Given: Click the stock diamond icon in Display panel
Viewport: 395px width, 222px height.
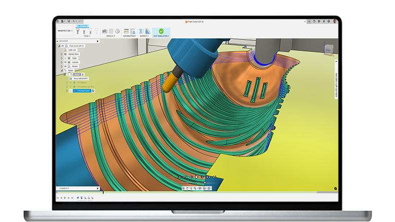Looking at the screenshot, I should (x=117, y=31).
